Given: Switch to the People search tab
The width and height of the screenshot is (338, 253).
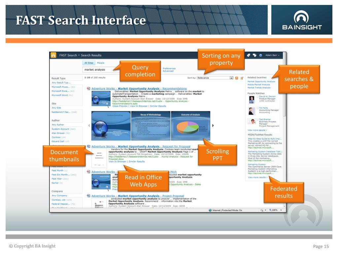Looking at the screenshot, I should coord(101,63).
